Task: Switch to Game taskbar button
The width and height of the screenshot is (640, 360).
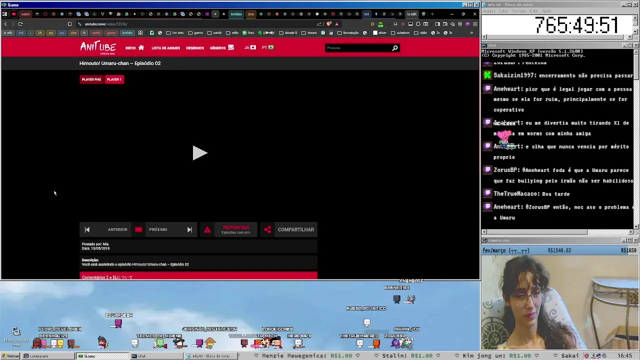Action: click(102, 356)
